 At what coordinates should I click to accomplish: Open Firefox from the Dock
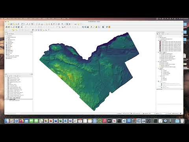pyautogui.click(x=21, y=121)
